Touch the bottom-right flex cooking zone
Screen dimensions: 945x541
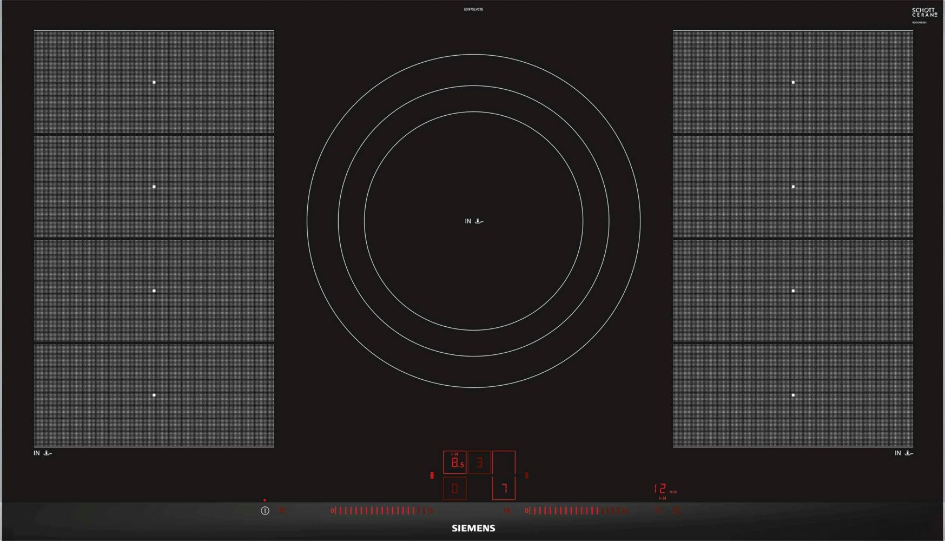click(x=793, y=395)
